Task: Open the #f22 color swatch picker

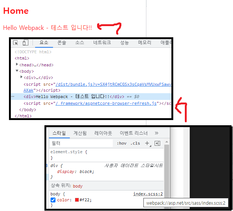Action: pyautogui.click(x=77, y=200)
